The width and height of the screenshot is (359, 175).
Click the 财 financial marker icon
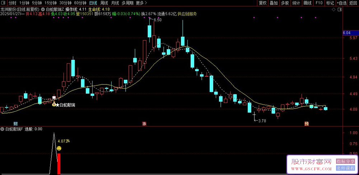coord(15,124)
